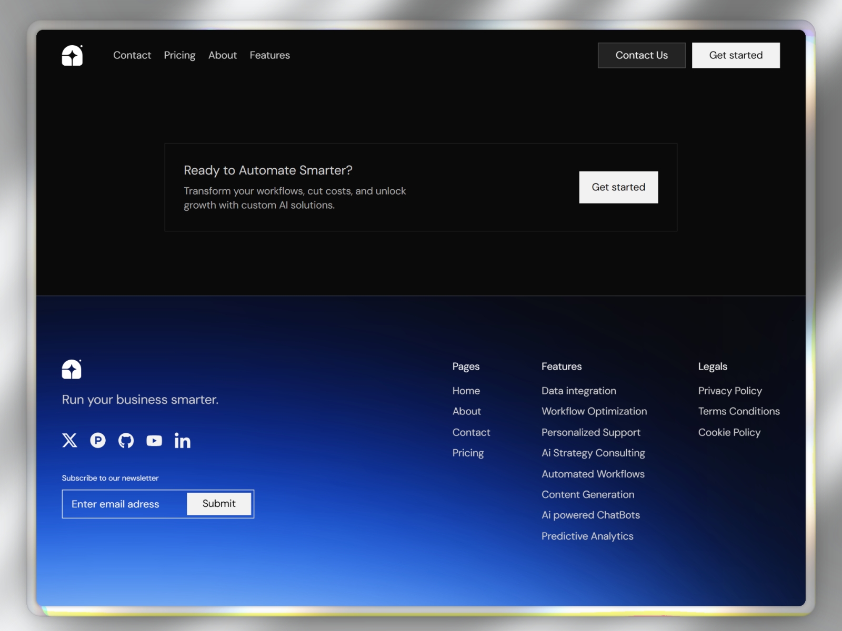
Task: View the Terms Conditions page
Action: 739,411
